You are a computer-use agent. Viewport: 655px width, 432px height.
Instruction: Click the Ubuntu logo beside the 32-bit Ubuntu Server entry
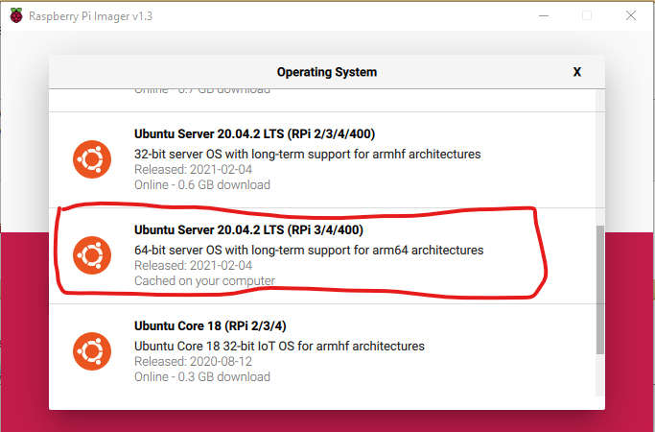click(x=91, y=159)
